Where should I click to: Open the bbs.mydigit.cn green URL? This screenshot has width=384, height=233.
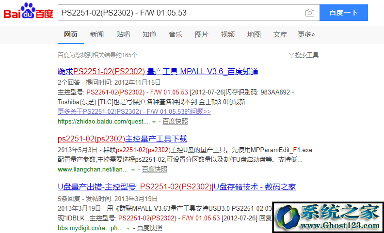pos(90,228)
